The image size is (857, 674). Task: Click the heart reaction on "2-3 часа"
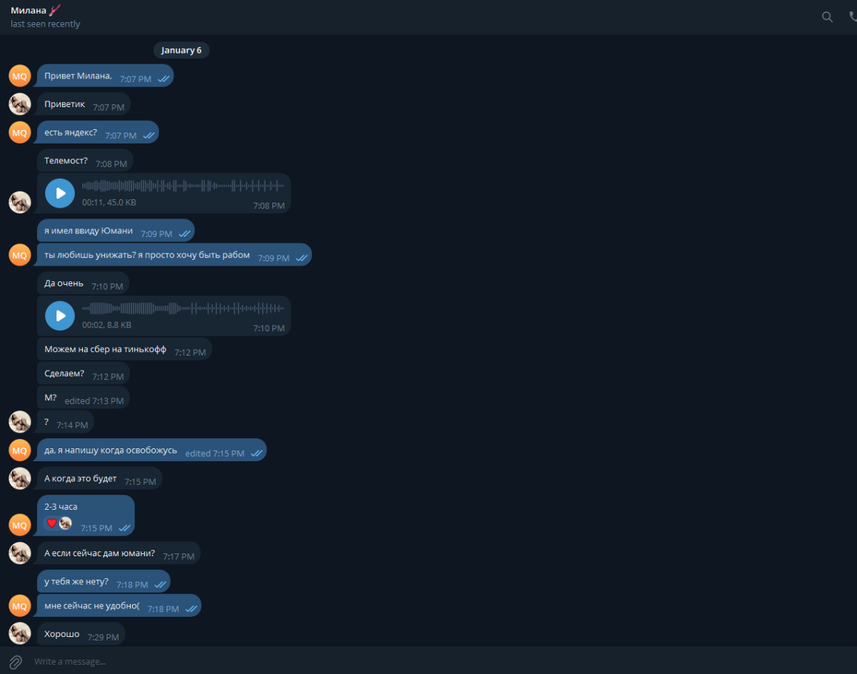[x=51, y=523]
